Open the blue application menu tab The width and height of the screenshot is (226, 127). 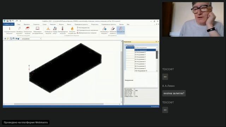[x=8, y=24]
